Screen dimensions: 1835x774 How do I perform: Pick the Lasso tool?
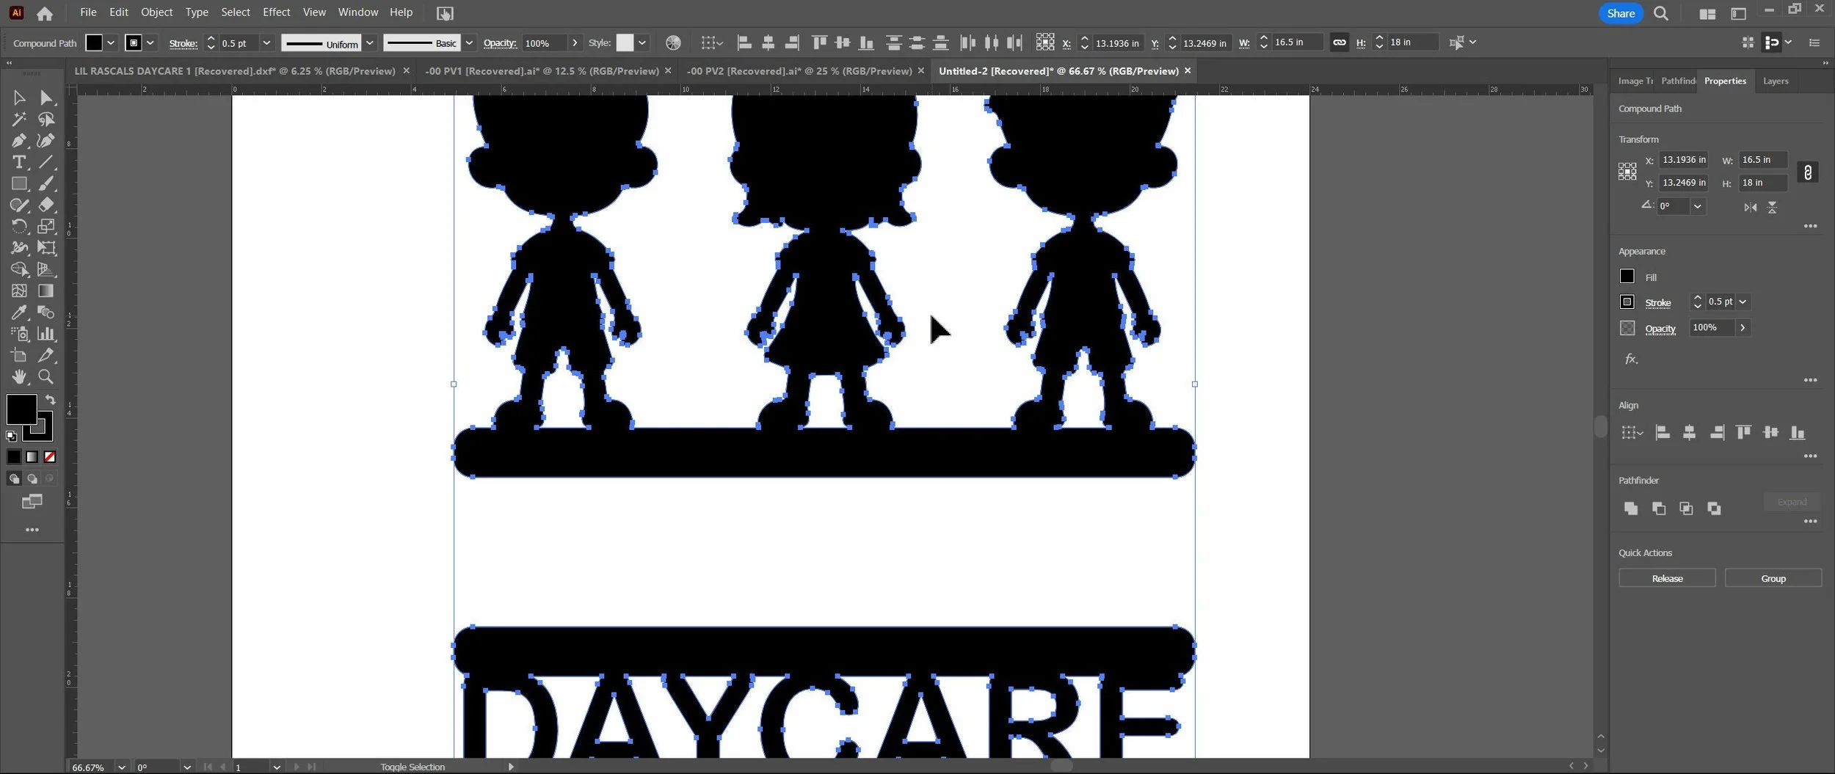tap(46, 119)
